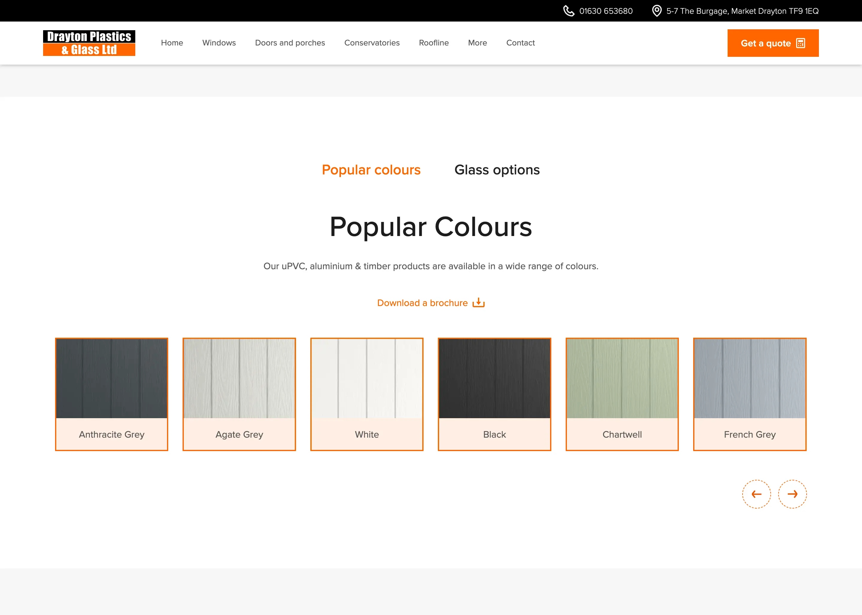Go to the Contact page

[520, 43]
